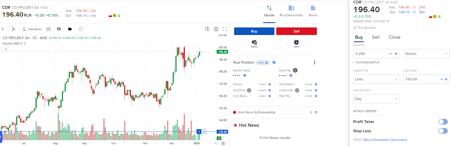Screen dimensions: 451x147
Task: Select the D timeframe interval
Action: 3,29
